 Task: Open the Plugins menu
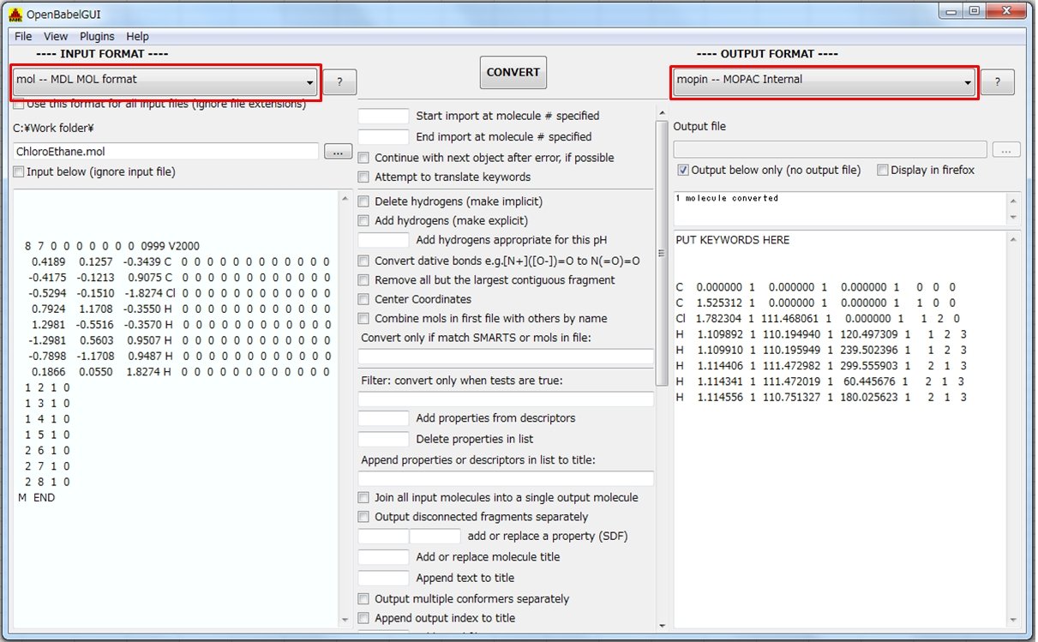click(x=97, y=36)
